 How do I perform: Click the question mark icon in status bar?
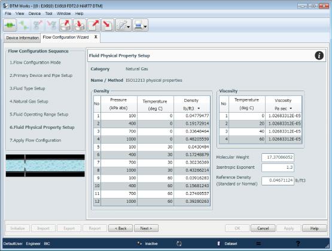pyautogui.click(x=298, y=244)
